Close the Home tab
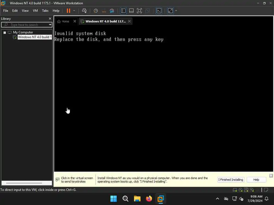Screen dimensions: 274x205 [75, 21]
